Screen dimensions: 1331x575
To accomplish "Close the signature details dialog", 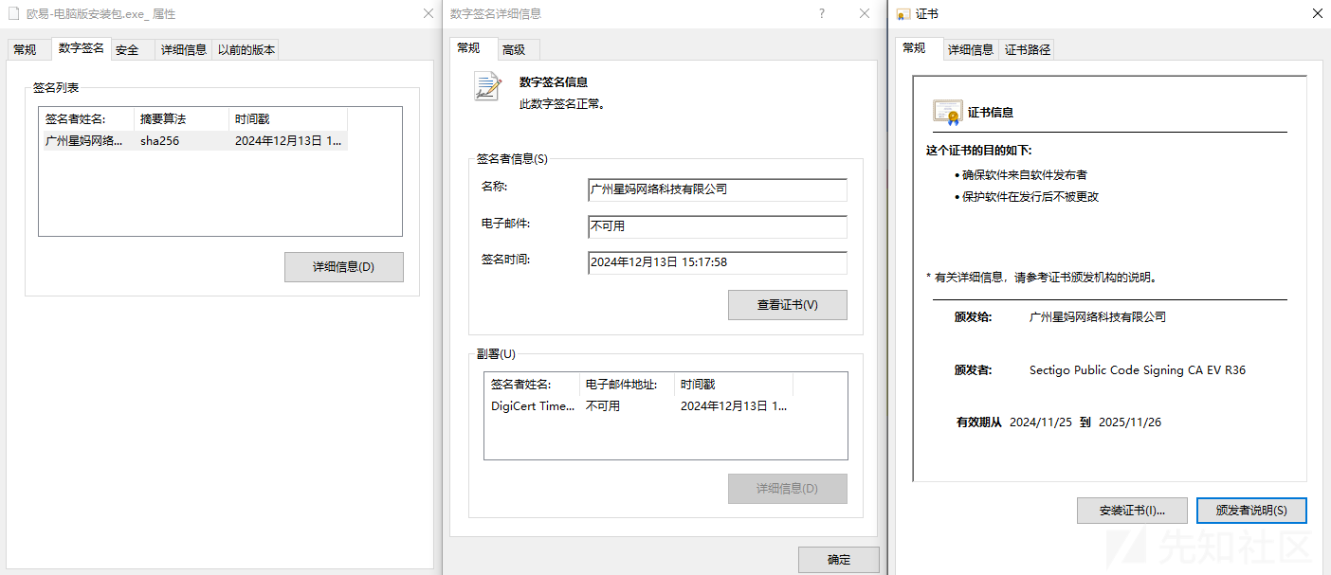I will tap(865, 14).
